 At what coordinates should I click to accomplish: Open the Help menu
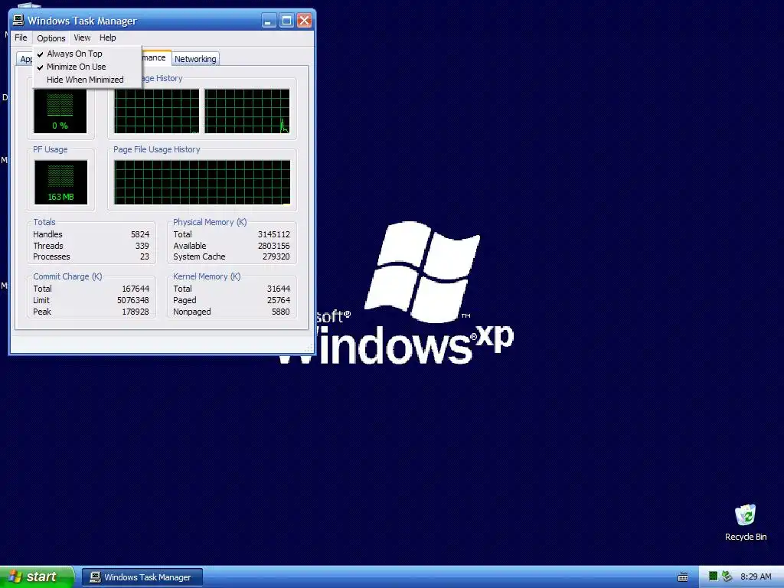[107, 38]
